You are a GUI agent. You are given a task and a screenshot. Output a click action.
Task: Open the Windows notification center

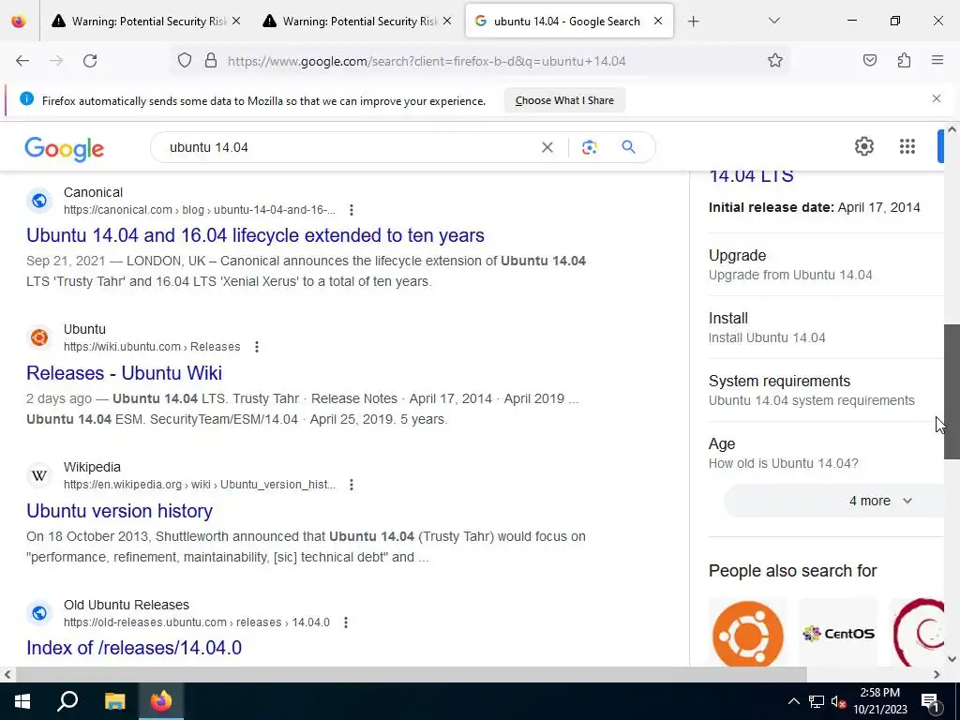pos(930,701)
